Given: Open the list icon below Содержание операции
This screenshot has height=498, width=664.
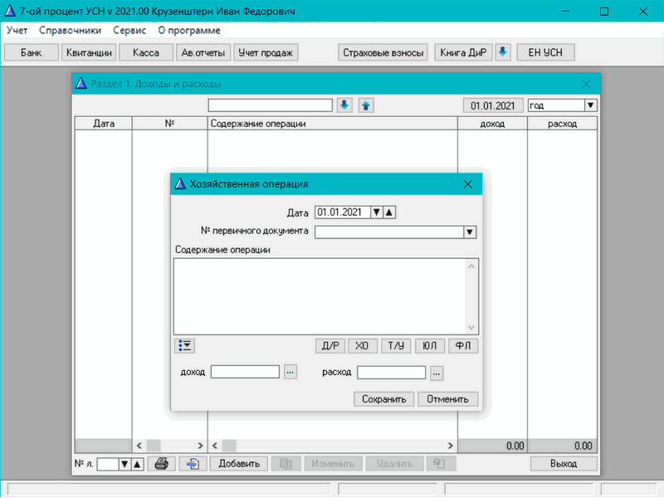Looking at the screenshot, I should click(x=184, y=346).
